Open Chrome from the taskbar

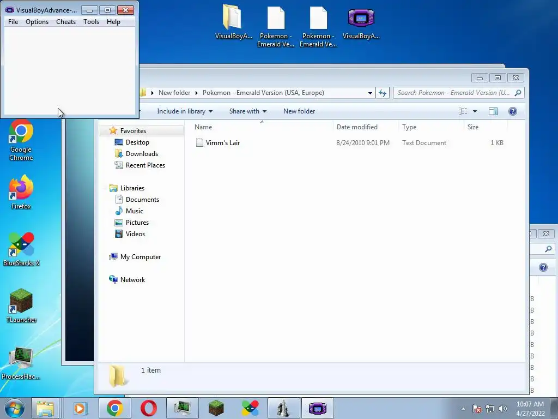pos(114,408)
